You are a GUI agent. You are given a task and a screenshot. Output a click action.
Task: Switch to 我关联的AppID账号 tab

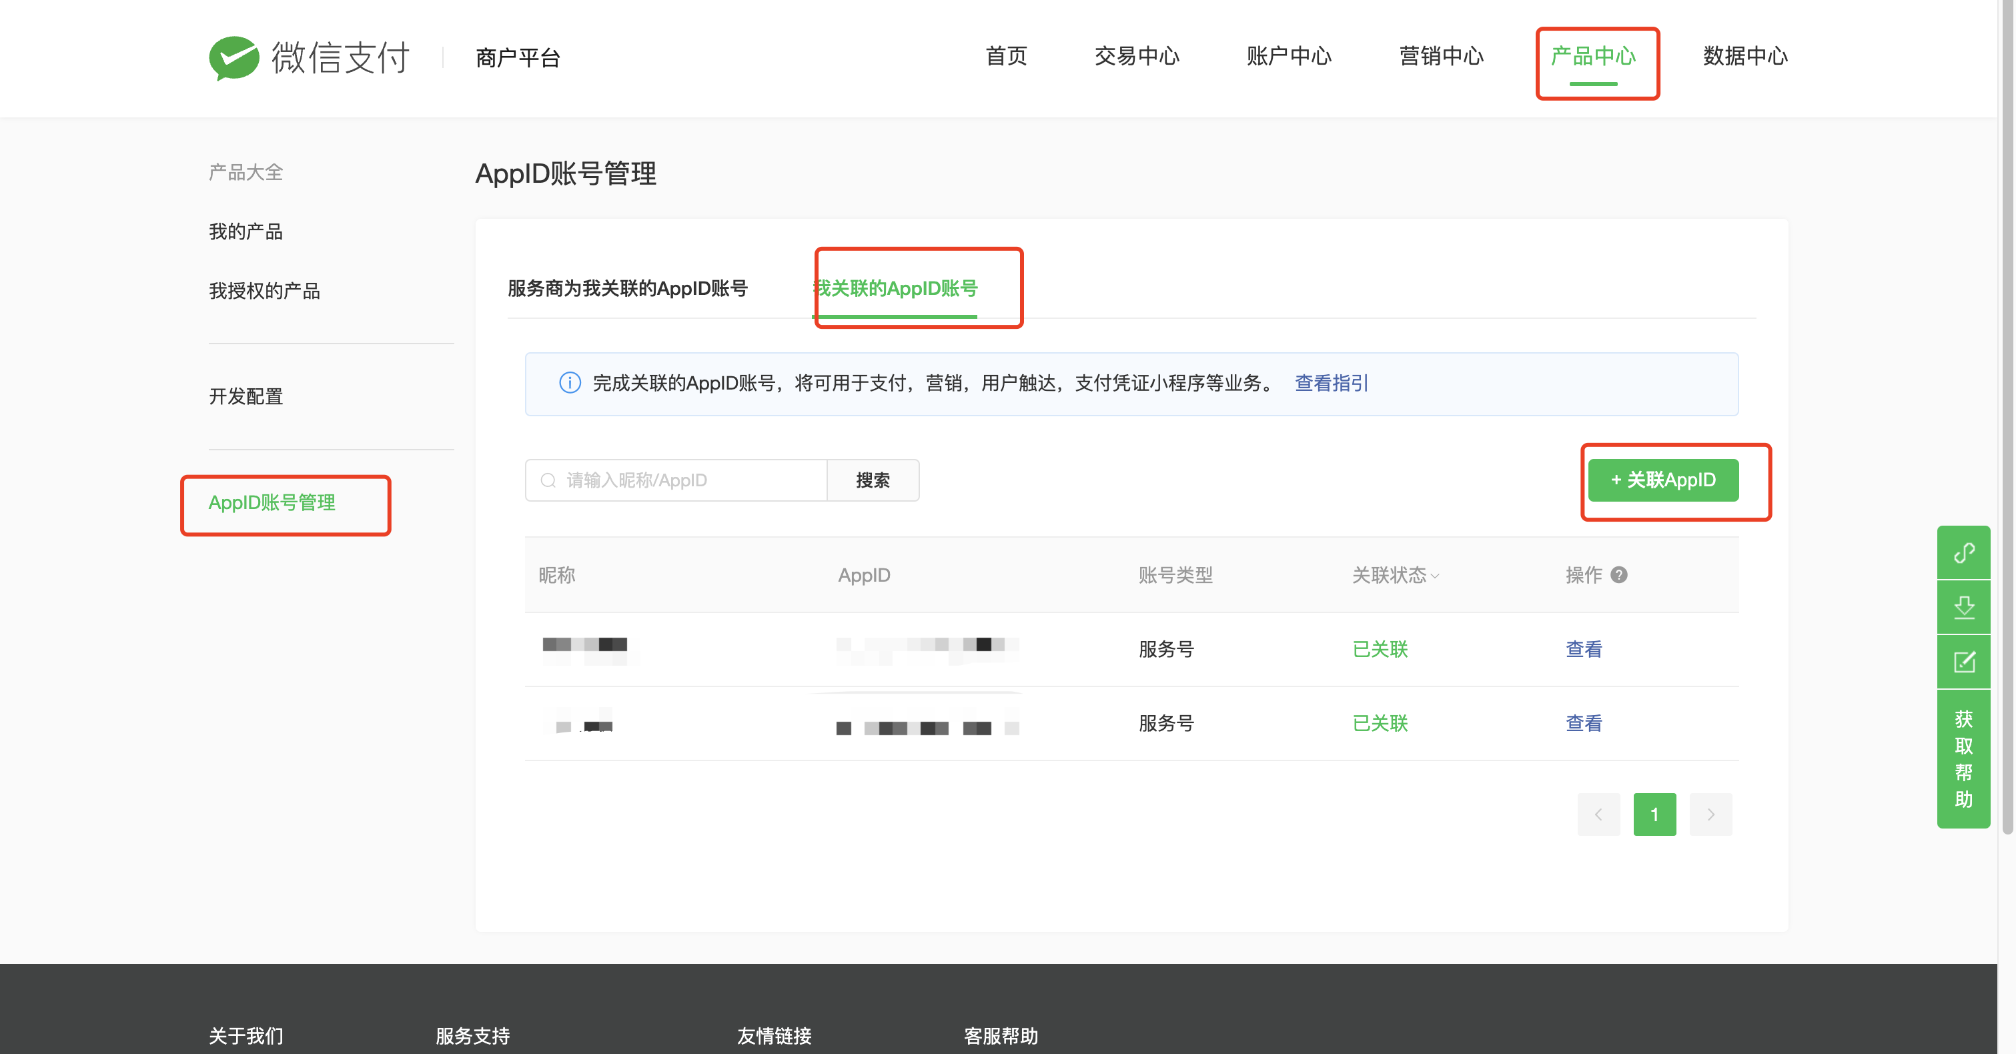click(x=895, y=289)
